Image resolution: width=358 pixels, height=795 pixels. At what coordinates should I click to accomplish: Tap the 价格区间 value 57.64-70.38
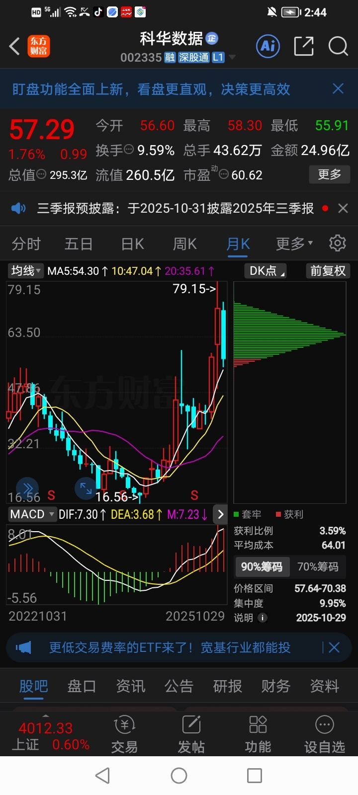(320, 588)
